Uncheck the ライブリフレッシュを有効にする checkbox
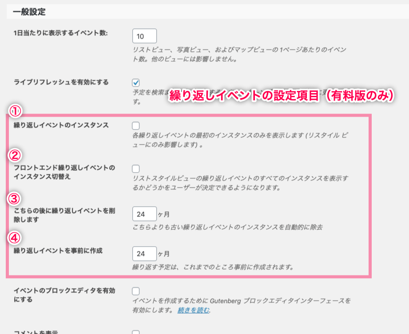Image resolution: width=409 pixels, height=334 pixels. tap(135, 83)
